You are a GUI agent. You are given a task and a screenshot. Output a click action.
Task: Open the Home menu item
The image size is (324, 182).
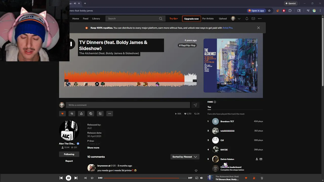pos(76,18)
